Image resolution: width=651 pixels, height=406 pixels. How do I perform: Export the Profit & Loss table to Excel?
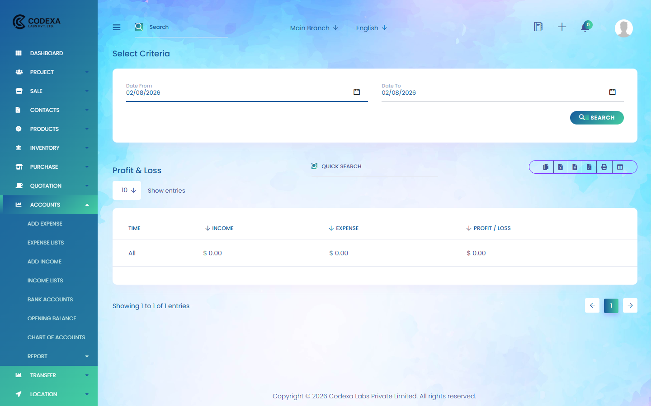pyautogui.click(x=560, y=167)
